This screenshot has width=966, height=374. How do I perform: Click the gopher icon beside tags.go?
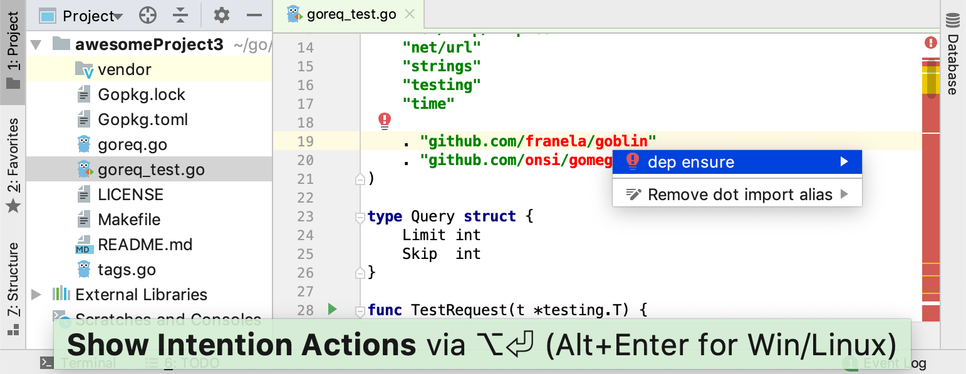pos(84,270)
